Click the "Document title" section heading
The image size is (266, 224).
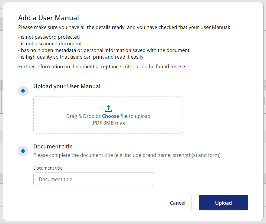(x=53, y=146)
